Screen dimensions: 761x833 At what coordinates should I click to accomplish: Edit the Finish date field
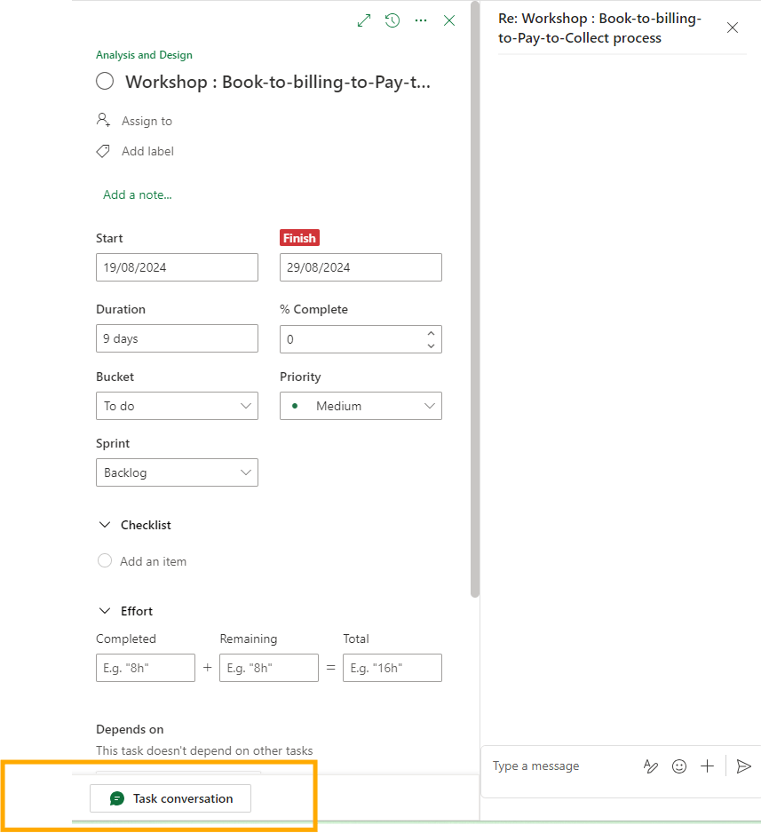pyautogui.click(x=361, y=267)
